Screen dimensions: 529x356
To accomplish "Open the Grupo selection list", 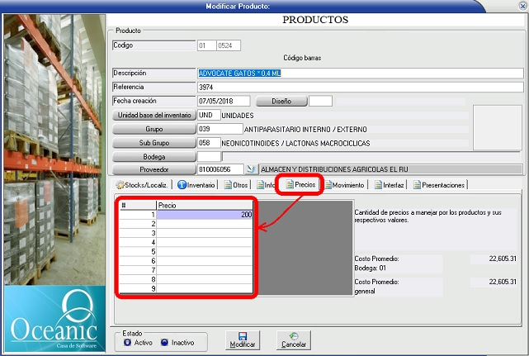I will (154, 129).
